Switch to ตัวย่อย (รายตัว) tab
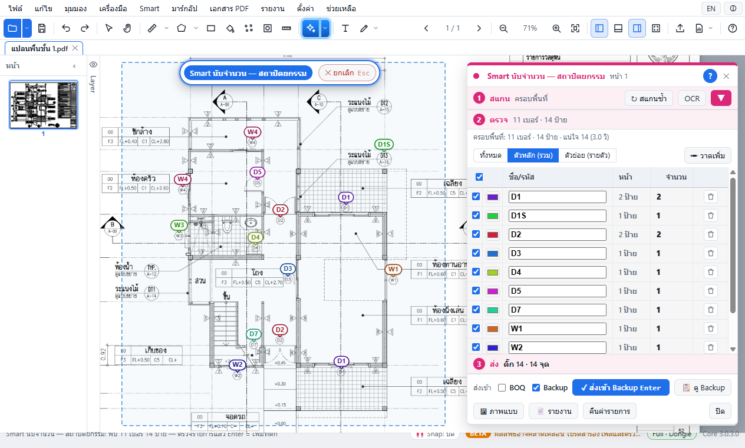This screenshot has height=448, width=745. click(x=588, y=155)
